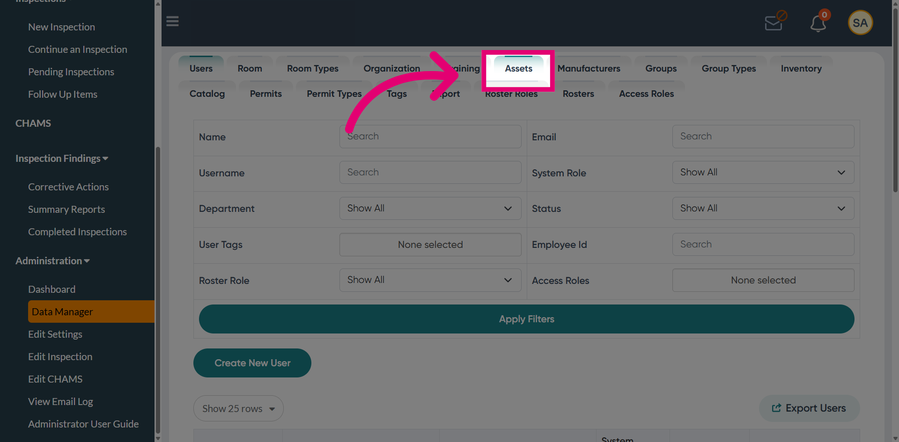Open the Department dropdown

430,209
